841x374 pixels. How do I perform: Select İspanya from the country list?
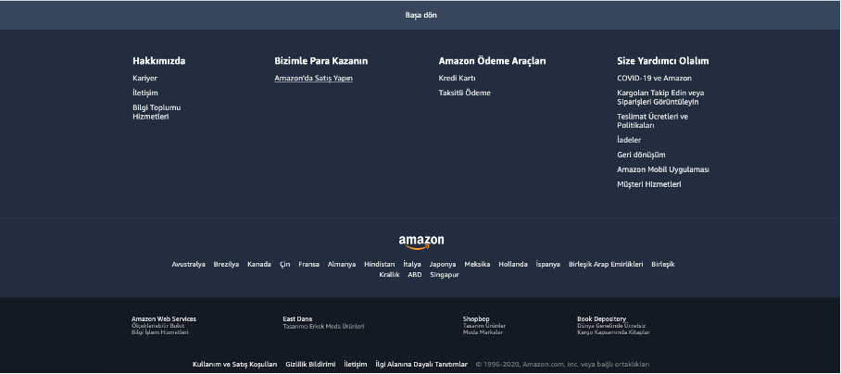click(x=547, y=264)
